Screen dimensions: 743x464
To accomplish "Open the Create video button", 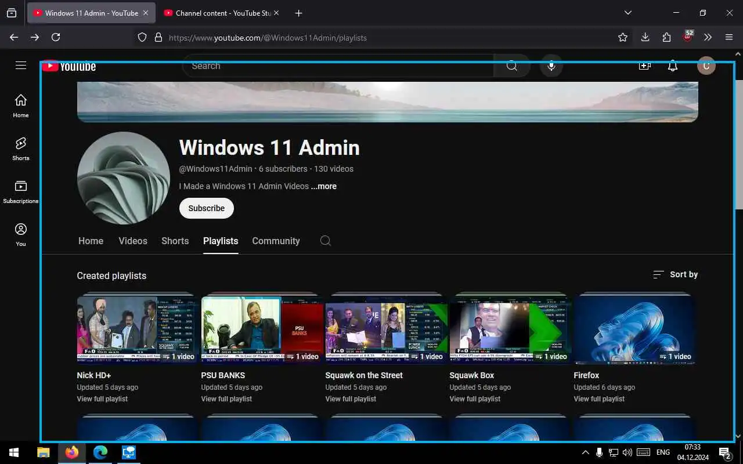I will tap(644, 66).
